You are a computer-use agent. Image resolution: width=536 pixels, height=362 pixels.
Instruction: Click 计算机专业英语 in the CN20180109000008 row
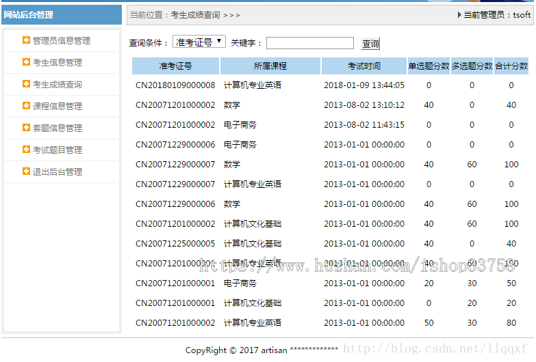click(253, 85)
